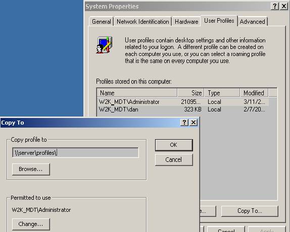290x232 pixels.
Task: Change the permitted user
Action: 31,224
